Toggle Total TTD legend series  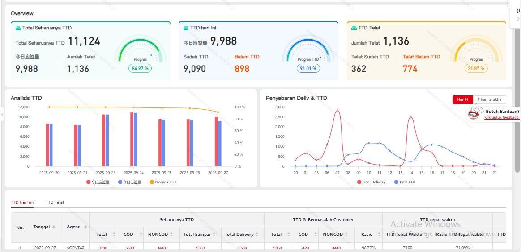(404, 182)
